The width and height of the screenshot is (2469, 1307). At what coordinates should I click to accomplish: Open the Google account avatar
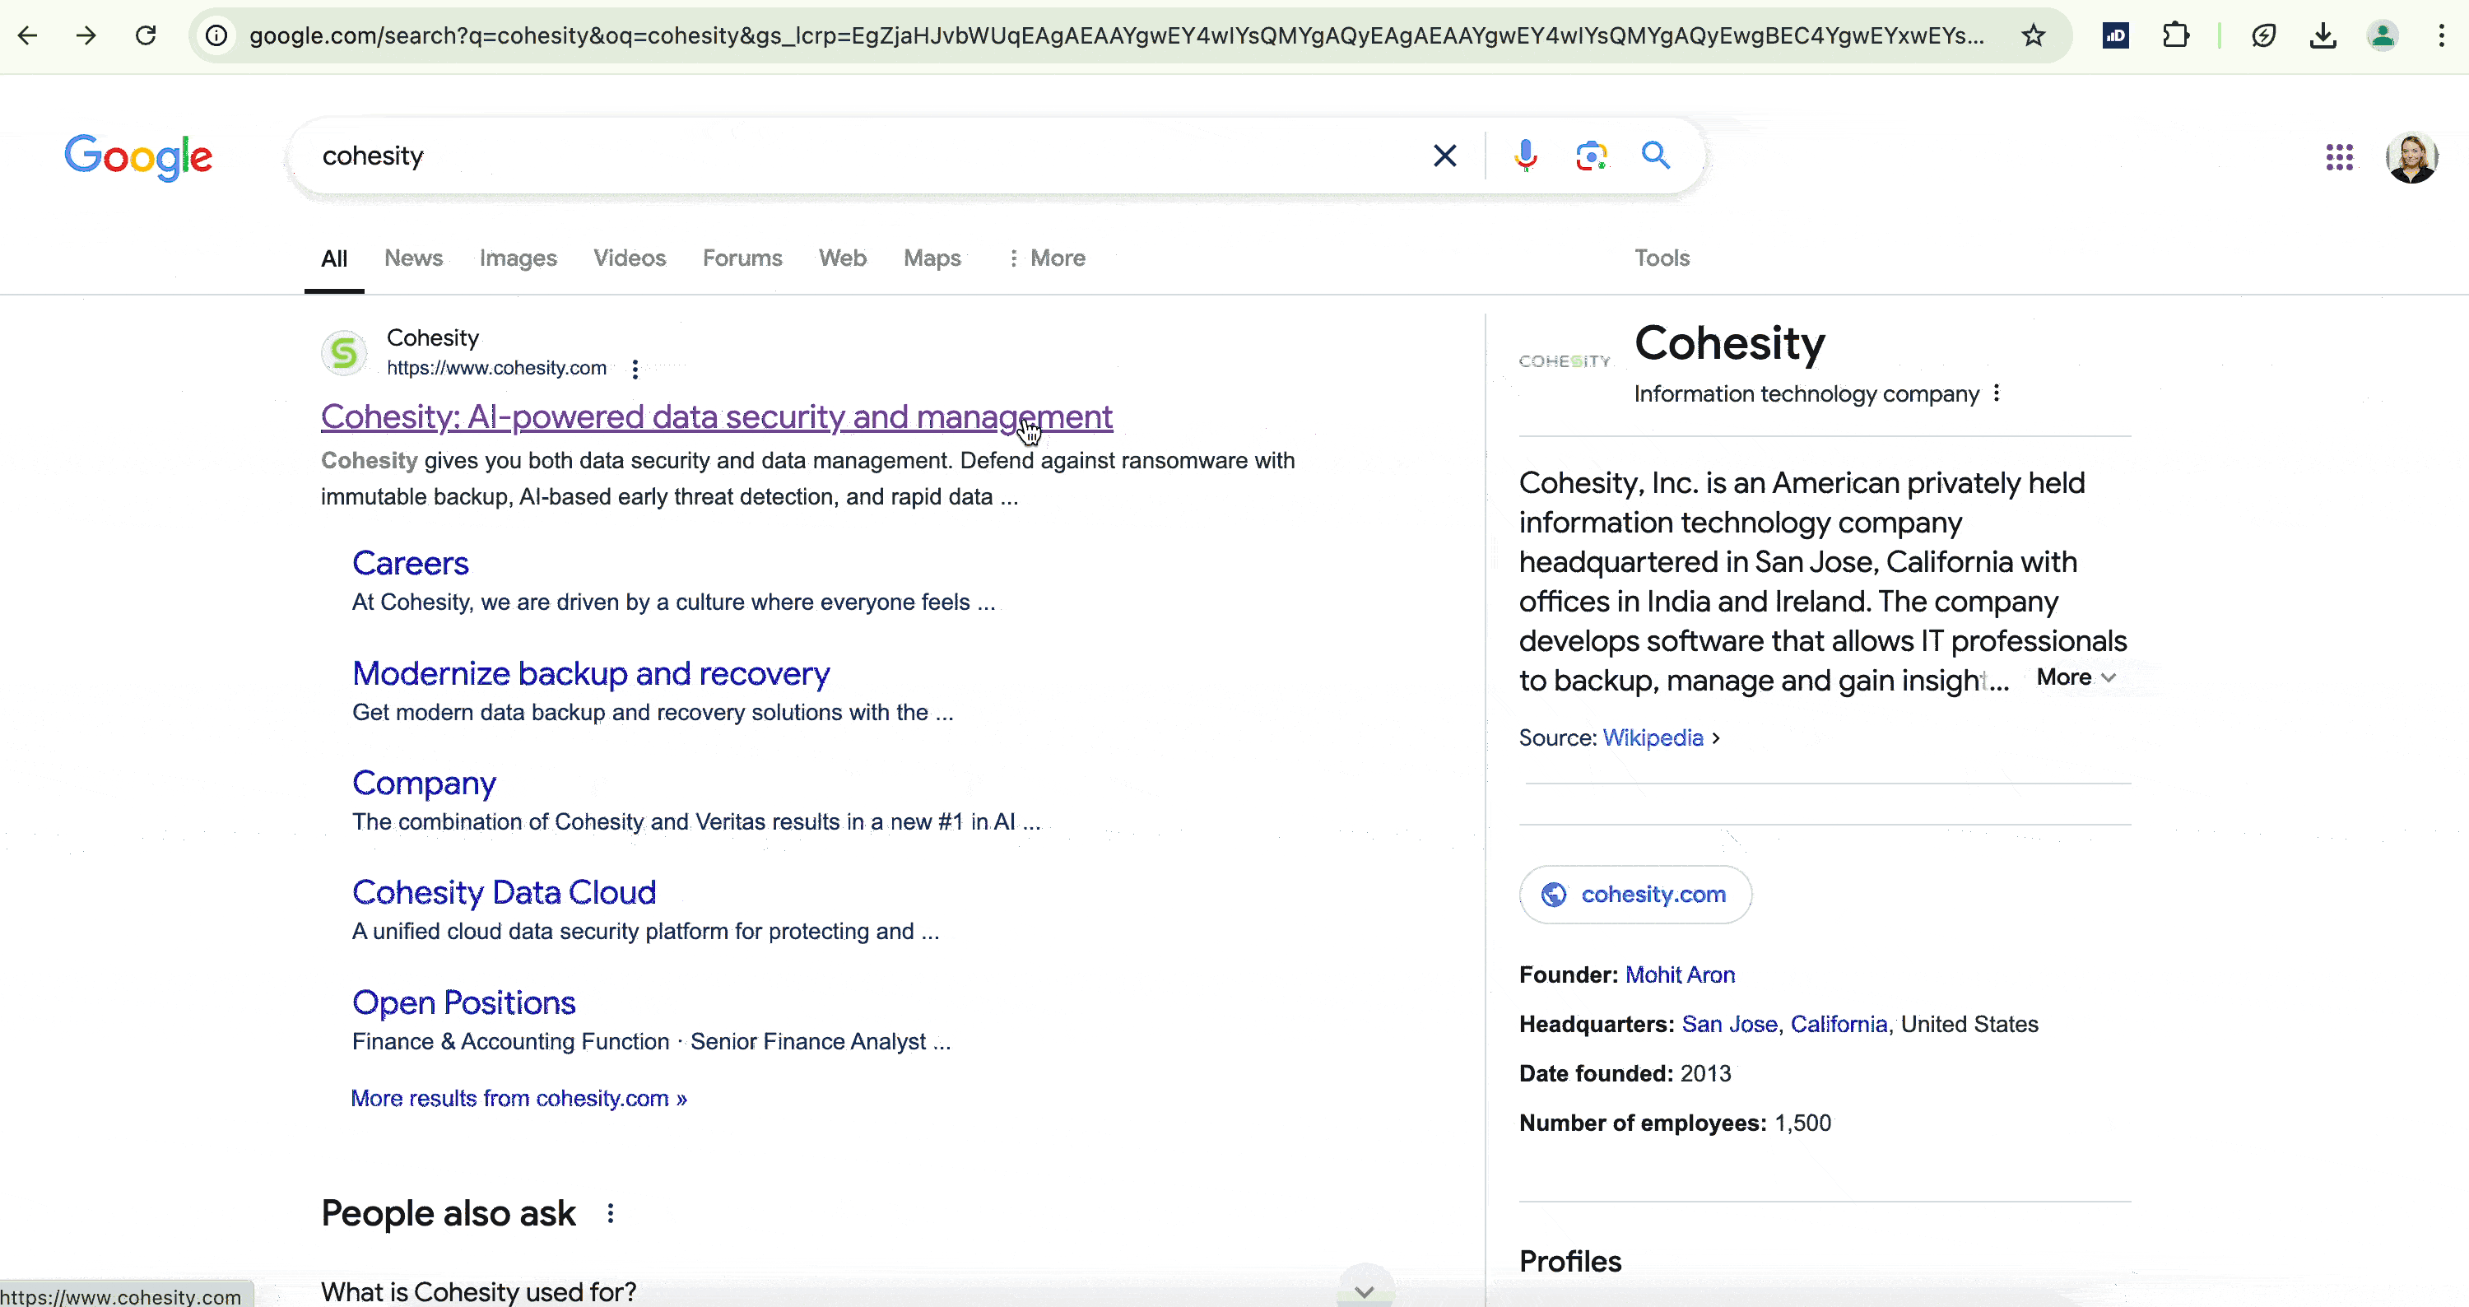[x=2411, y=157]
